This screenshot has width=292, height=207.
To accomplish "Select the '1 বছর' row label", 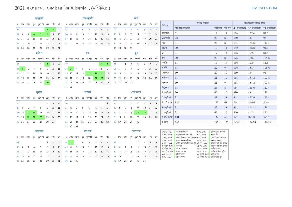I will (x=165, y=122).
